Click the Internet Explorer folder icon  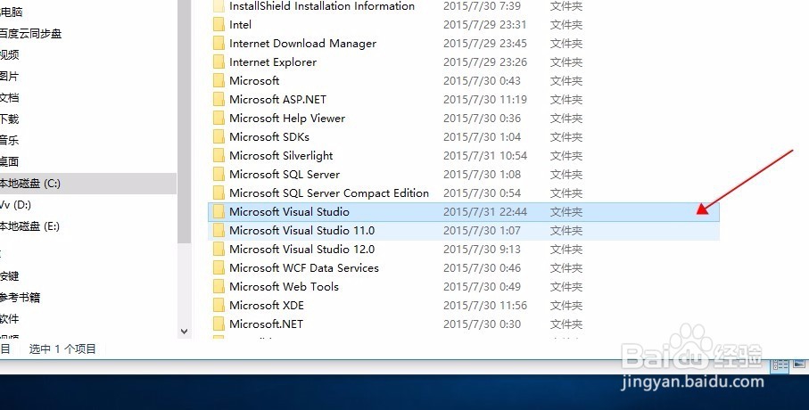point(219,61)
